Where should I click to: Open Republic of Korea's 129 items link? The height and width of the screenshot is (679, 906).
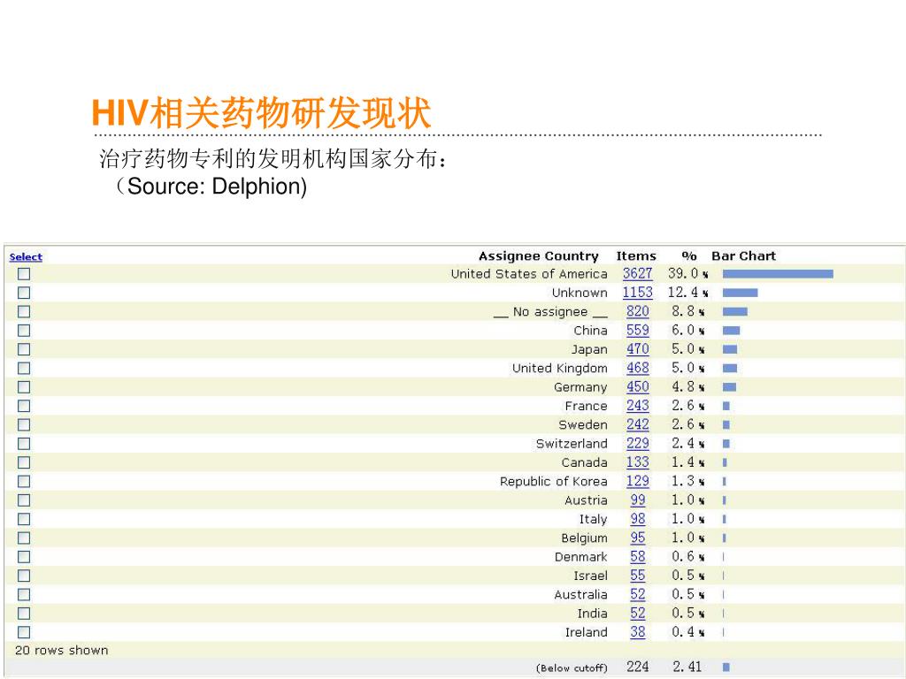tap(638, 482)
